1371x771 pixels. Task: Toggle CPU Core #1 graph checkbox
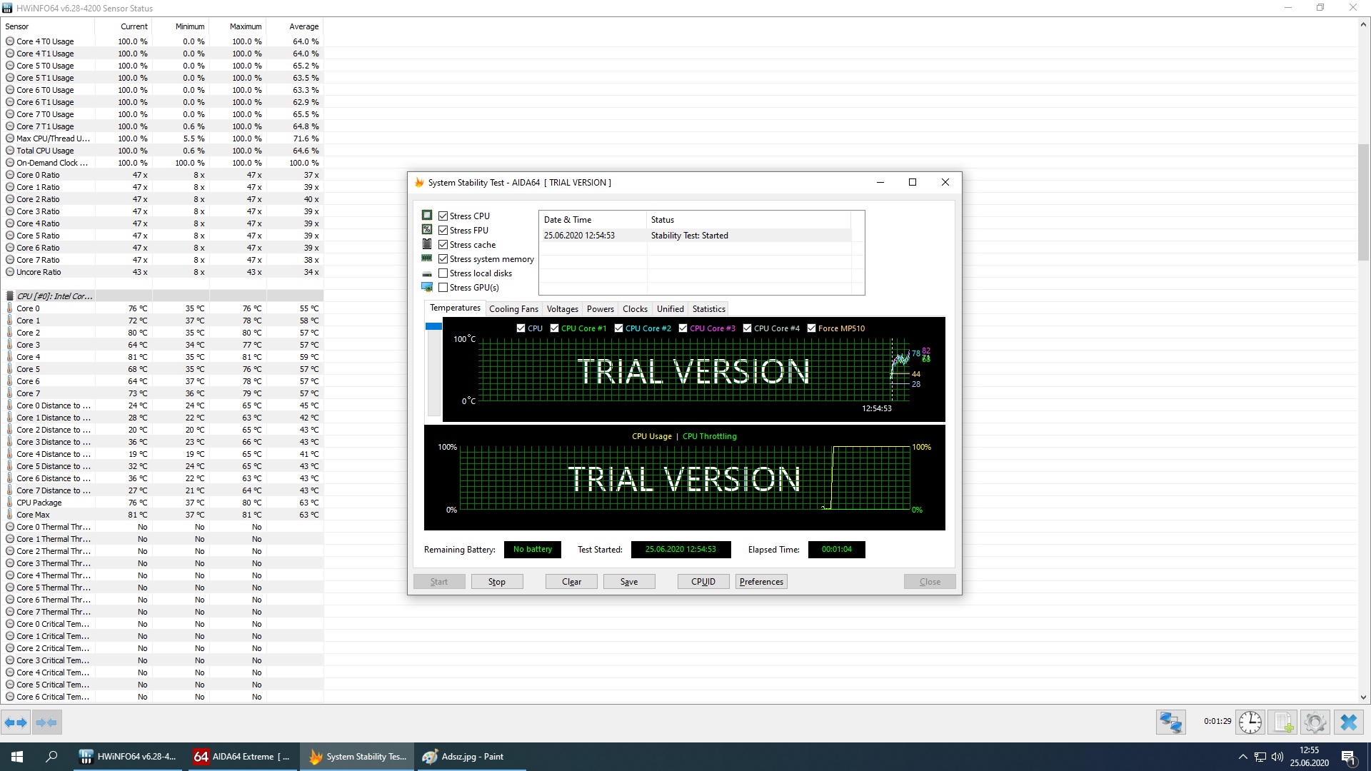pos(554,328)
